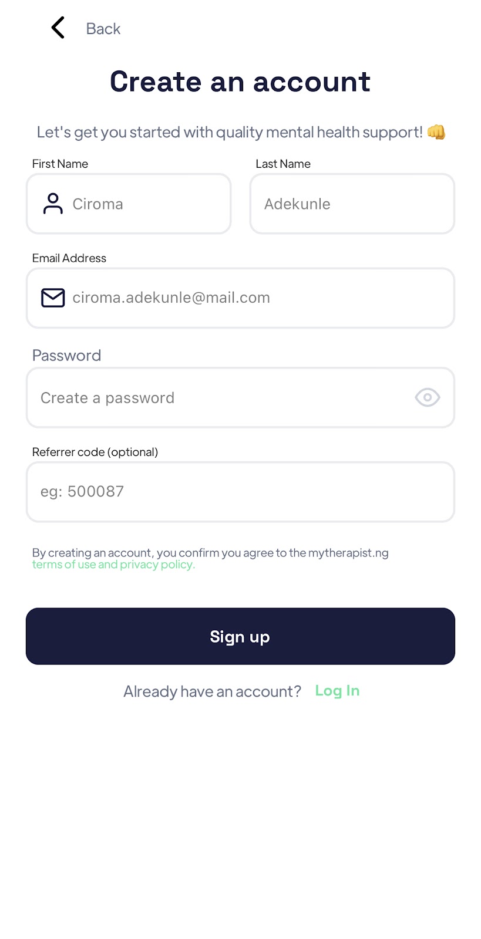Image resolution: width=481 pixels, height=939 pixels.
Task: Focus the First Name field showing Ciroma
Action: [129, 204]
